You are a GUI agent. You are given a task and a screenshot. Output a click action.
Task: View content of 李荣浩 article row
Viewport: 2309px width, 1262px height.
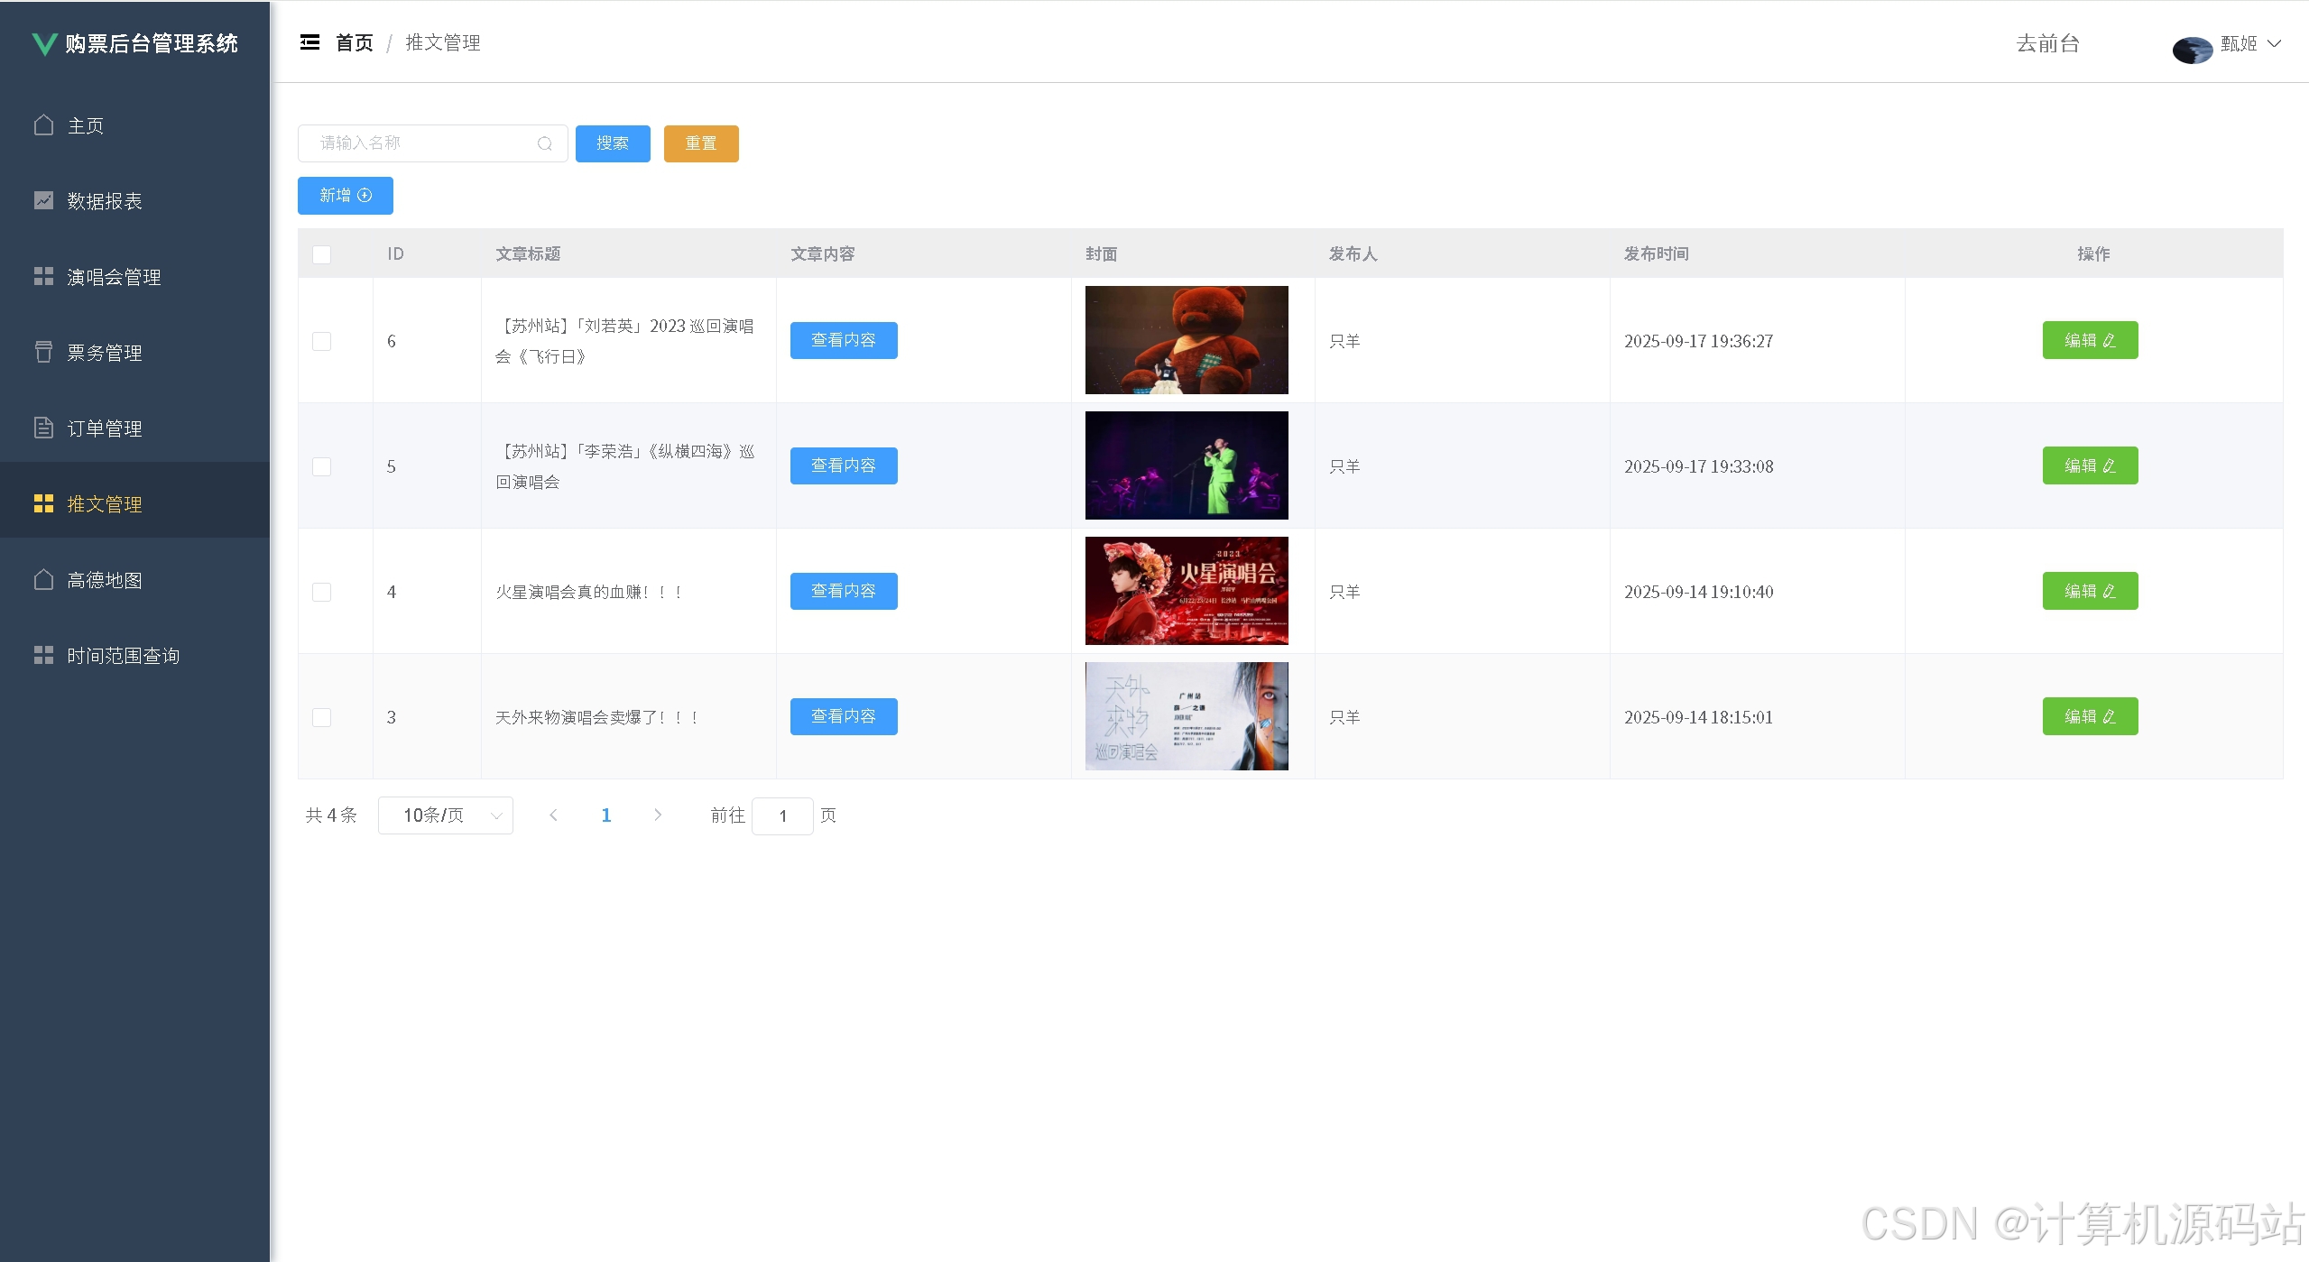pyautogui.click(x=844, y=465)
